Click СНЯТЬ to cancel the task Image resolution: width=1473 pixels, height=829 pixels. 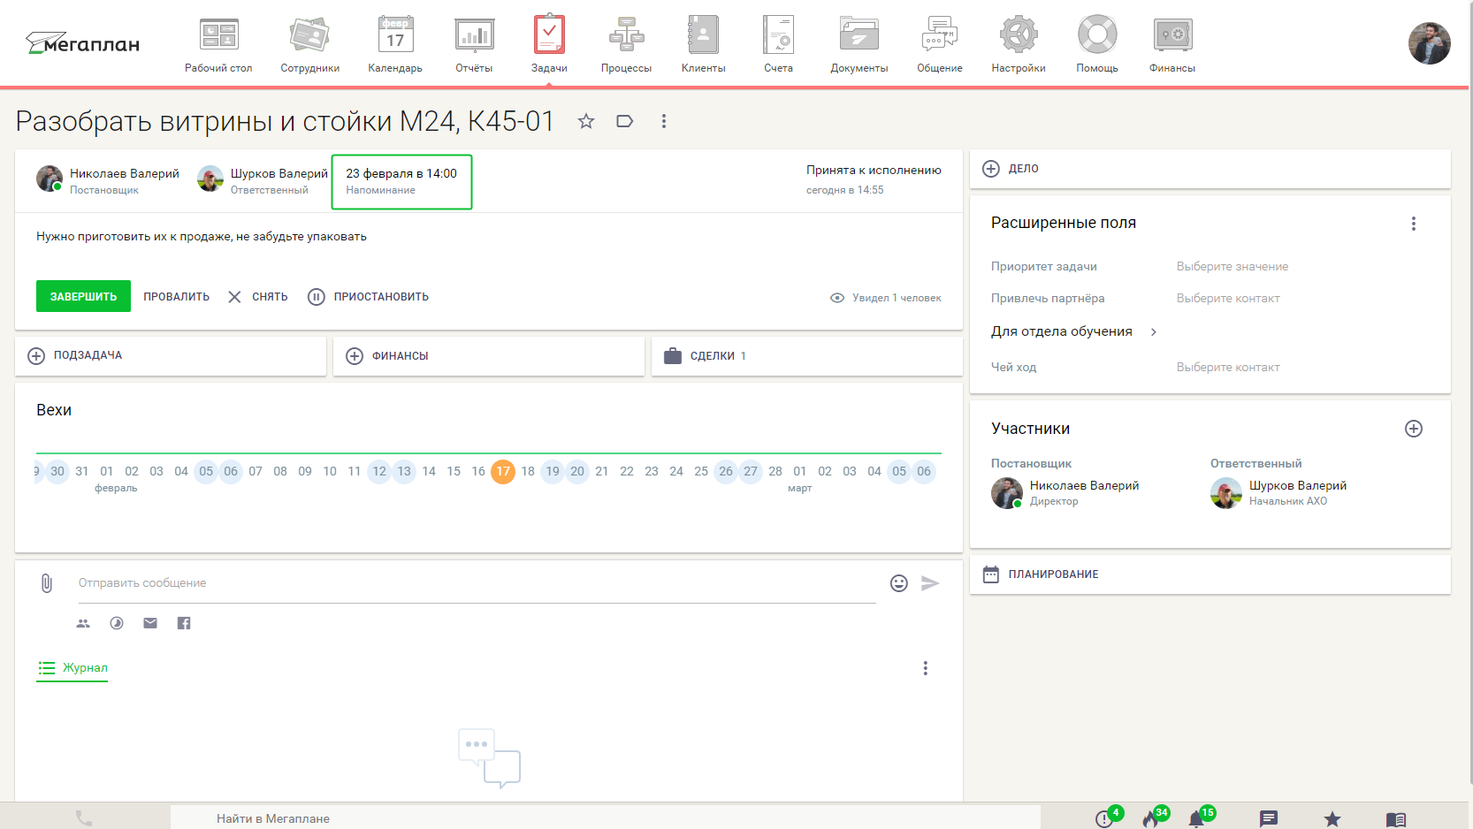(258, 297)
